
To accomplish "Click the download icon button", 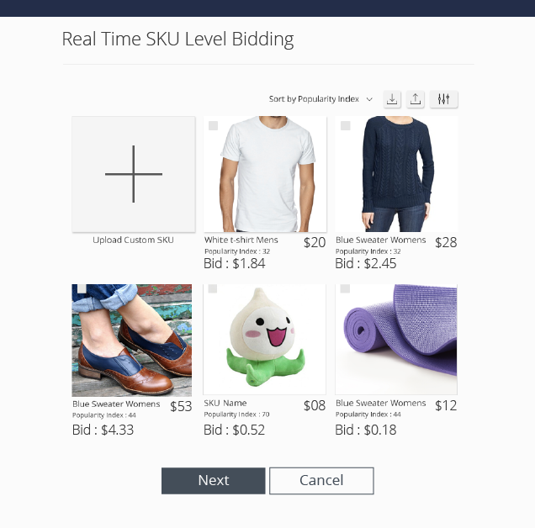I will 392,99.
